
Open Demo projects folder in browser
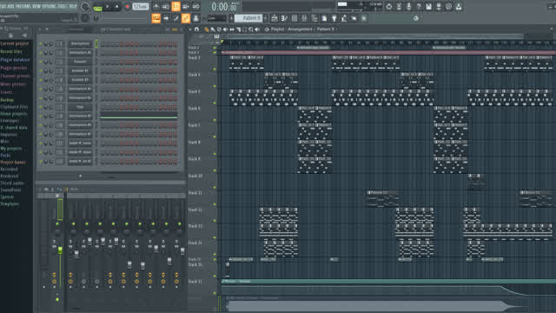[x=14, y=114]
